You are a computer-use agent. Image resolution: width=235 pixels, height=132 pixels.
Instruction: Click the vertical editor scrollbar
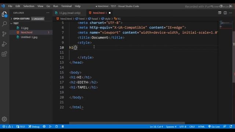pos(234,57)
